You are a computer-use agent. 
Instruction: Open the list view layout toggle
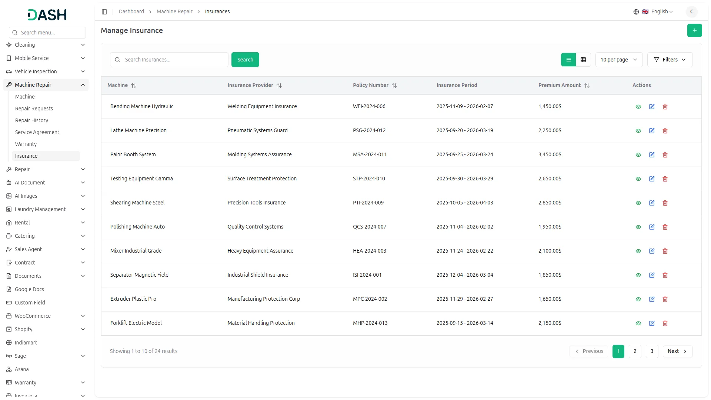coord(568,60)
